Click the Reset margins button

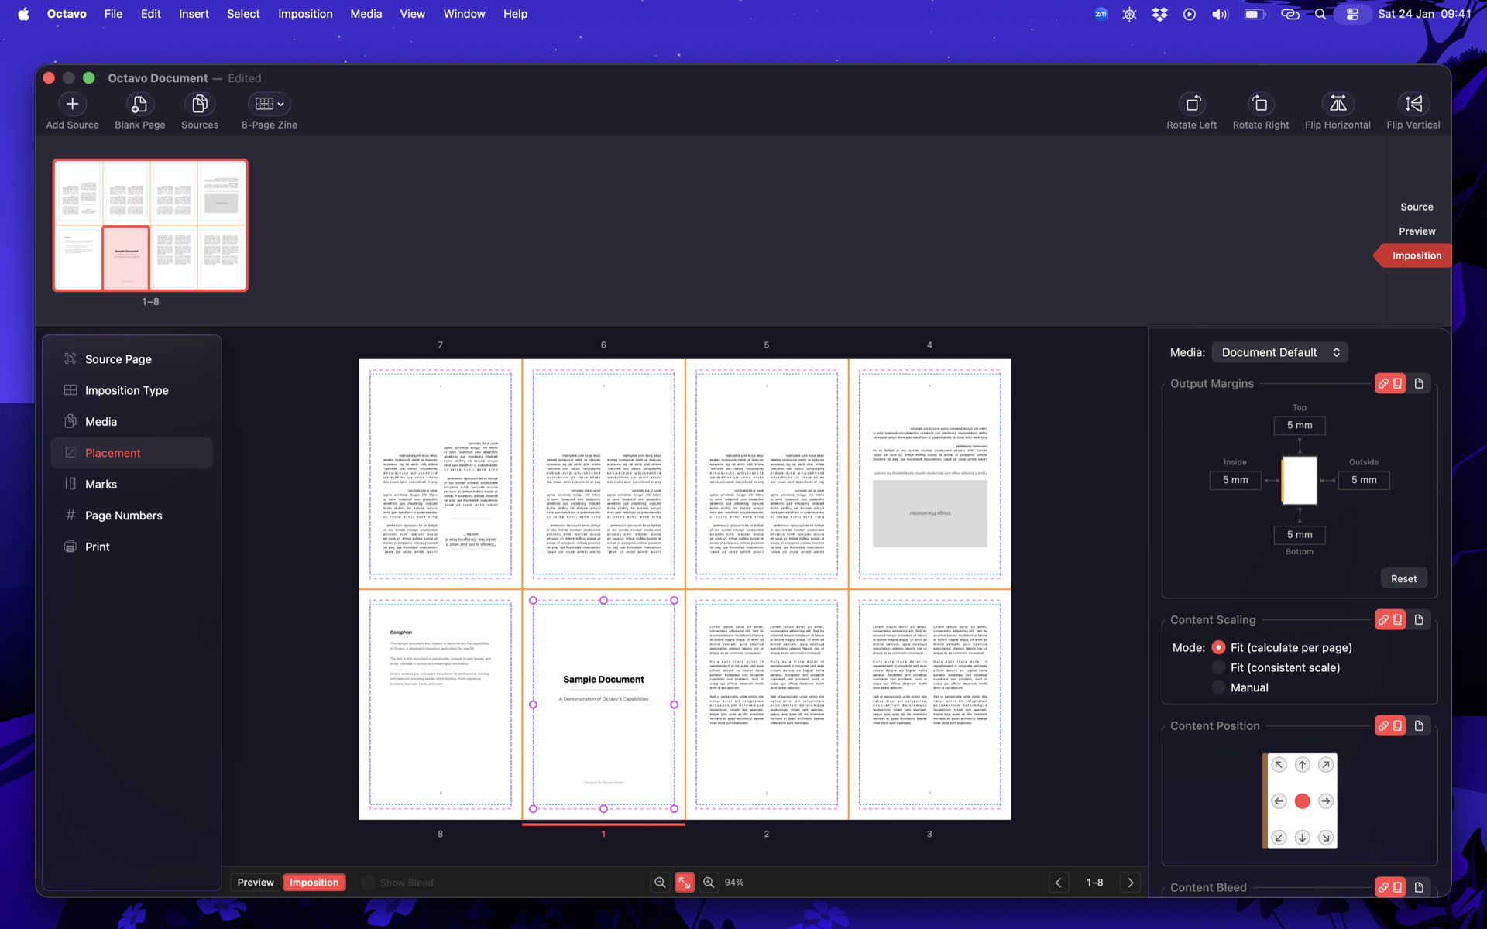coord(1403,578)
